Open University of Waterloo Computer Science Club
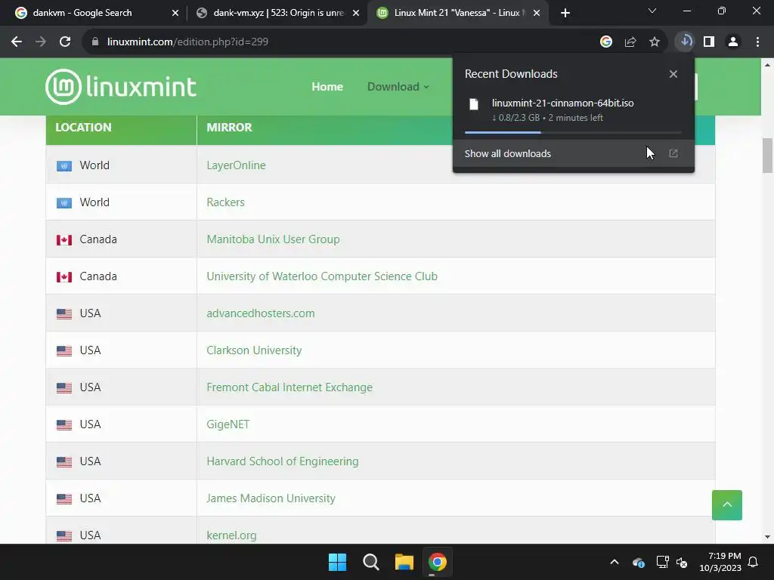This screenshot has height=580, width=774. pos(322,276)
